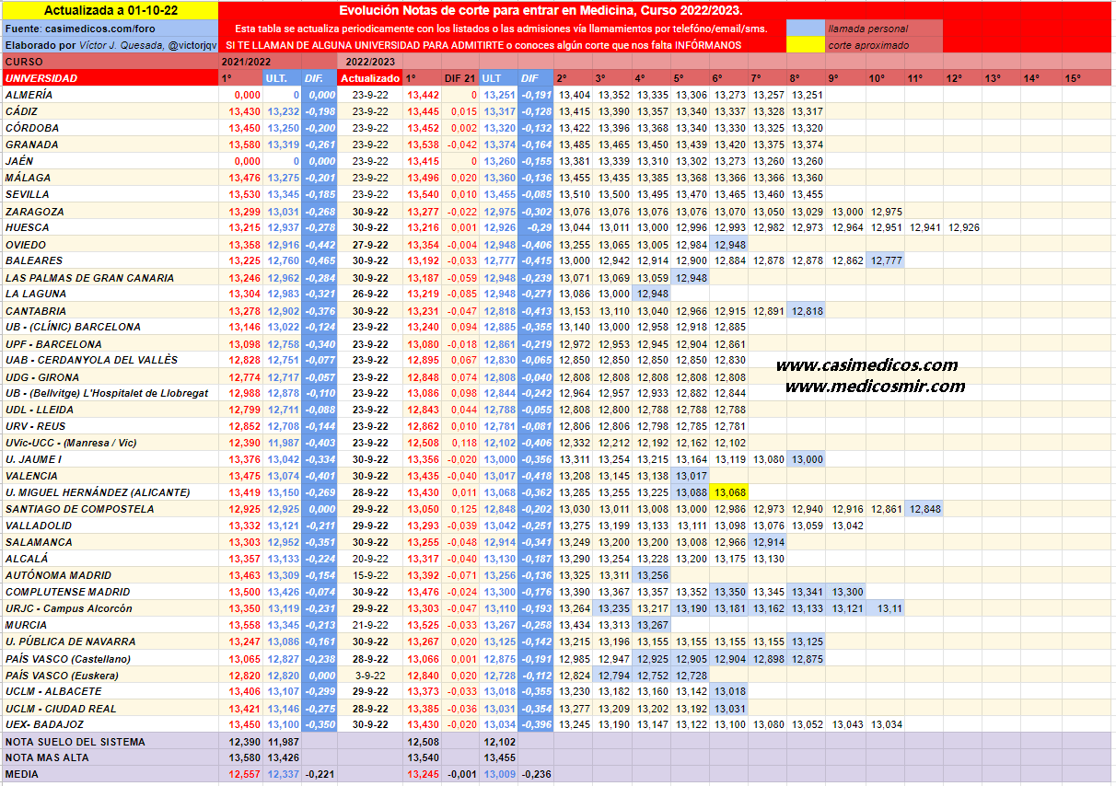
Task: Click Murcia's highlighted 4º cell '13,267'
Action: 652,625
